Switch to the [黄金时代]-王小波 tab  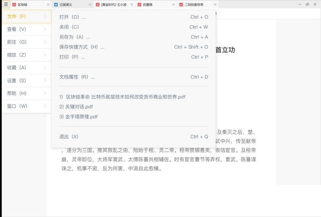pos(114,4)
